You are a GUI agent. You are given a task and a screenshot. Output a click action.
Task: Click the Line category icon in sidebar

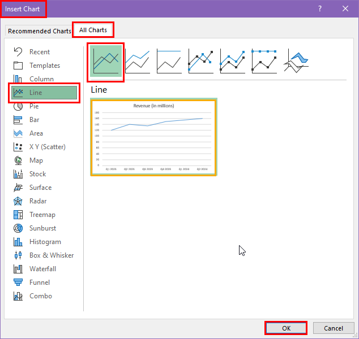[18, 93]
